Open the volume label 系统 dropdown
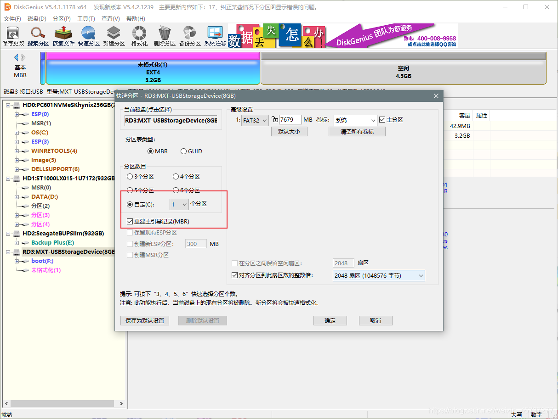The height and width of the screenshot is (419, 558). pos(355,120)
